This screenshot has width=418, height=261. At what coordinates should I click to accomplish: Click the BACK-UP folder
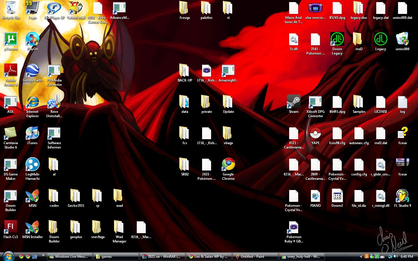pyautogui.click(x=185, y=73)
